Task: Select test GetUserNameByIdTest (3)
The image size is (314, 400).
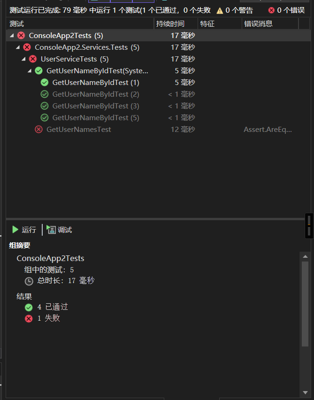Action: 158,106
